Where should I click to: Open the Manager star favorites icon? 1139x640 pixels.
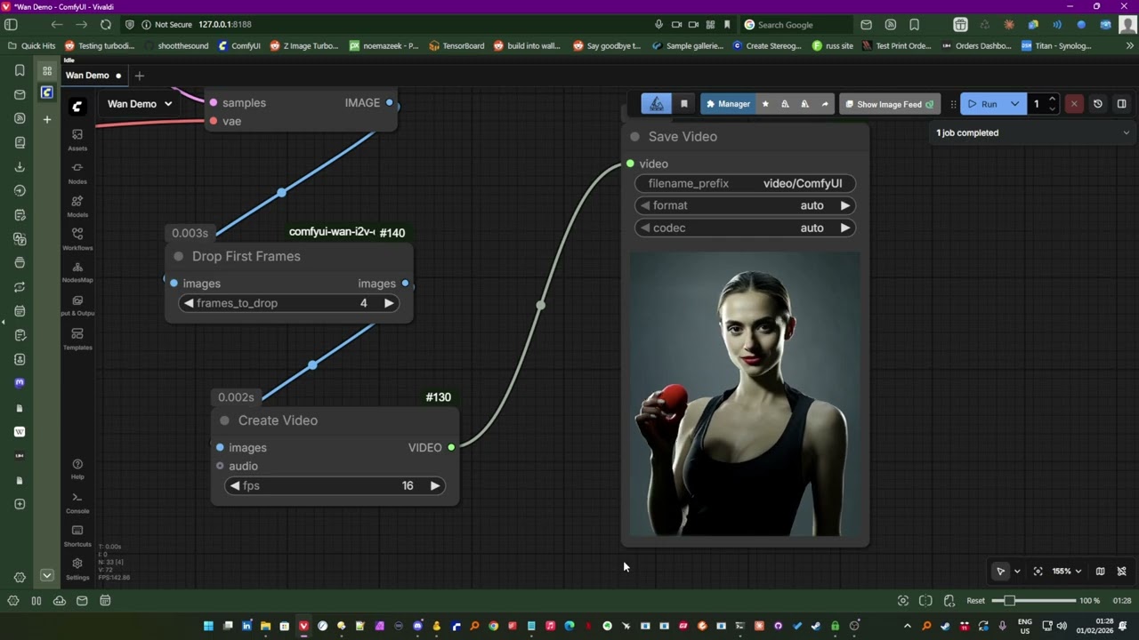tap(765, 104)
